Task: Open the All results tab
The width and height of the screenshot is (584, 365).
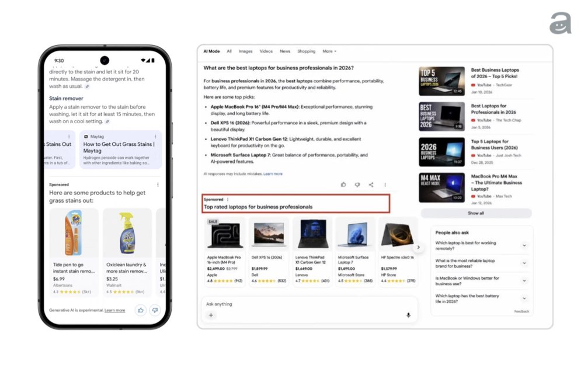Action: point(229,51)
